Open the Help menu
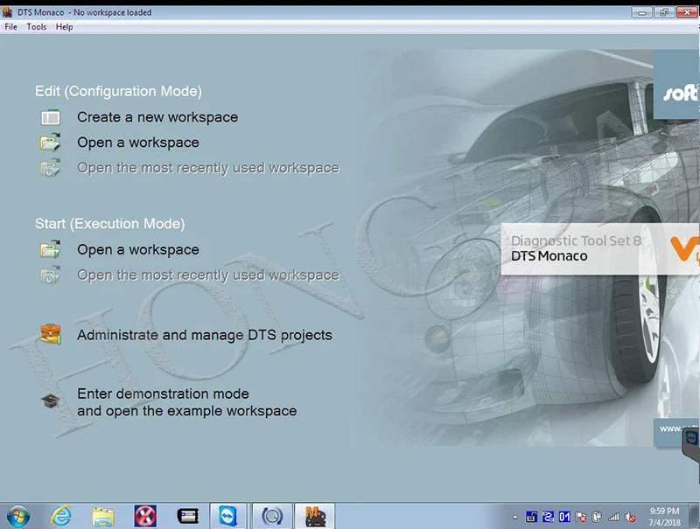 coord(64,27)
